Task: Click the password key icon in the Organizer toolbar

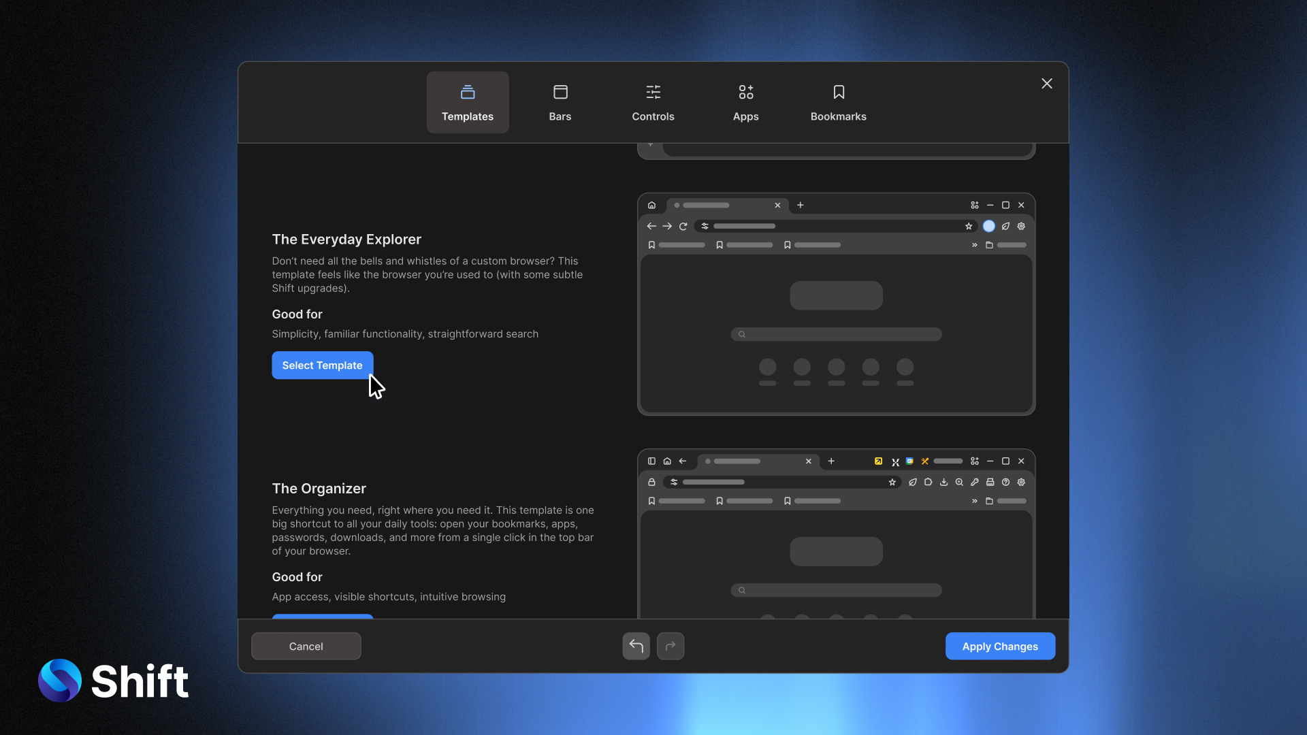Action: coord(975,482)
